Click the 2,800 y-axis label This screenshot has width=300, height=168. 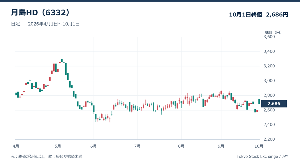(x=269, y=95)
